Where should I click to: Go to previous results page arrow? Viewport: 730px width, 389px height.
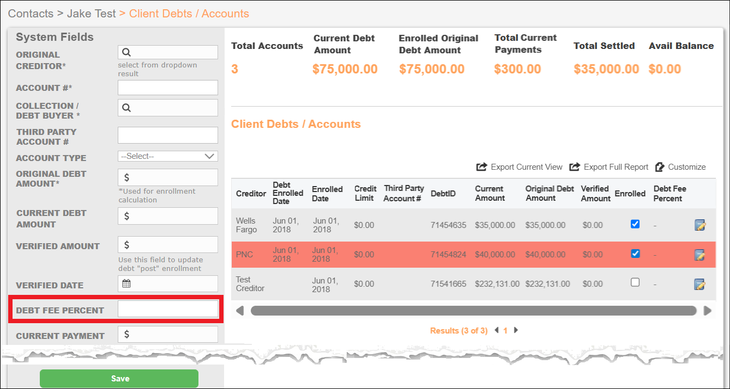496,330
